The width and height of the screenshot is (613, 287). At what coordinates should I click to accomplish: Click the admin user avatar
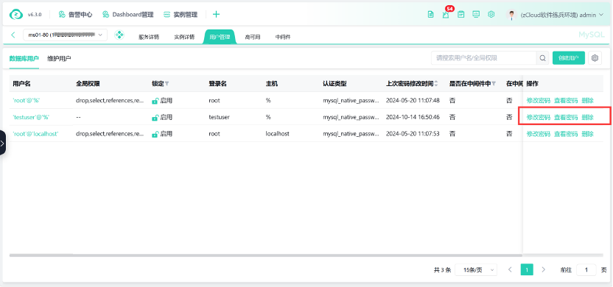[511, 15]
